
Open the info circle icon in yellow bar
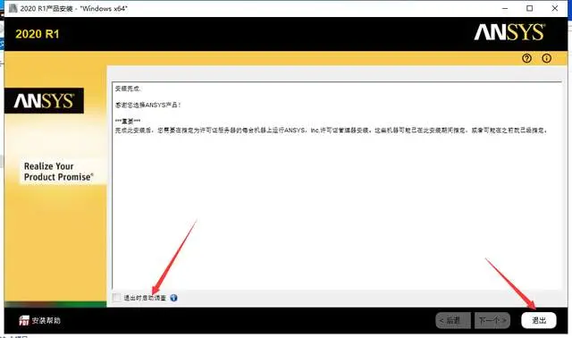click(546, 58)
